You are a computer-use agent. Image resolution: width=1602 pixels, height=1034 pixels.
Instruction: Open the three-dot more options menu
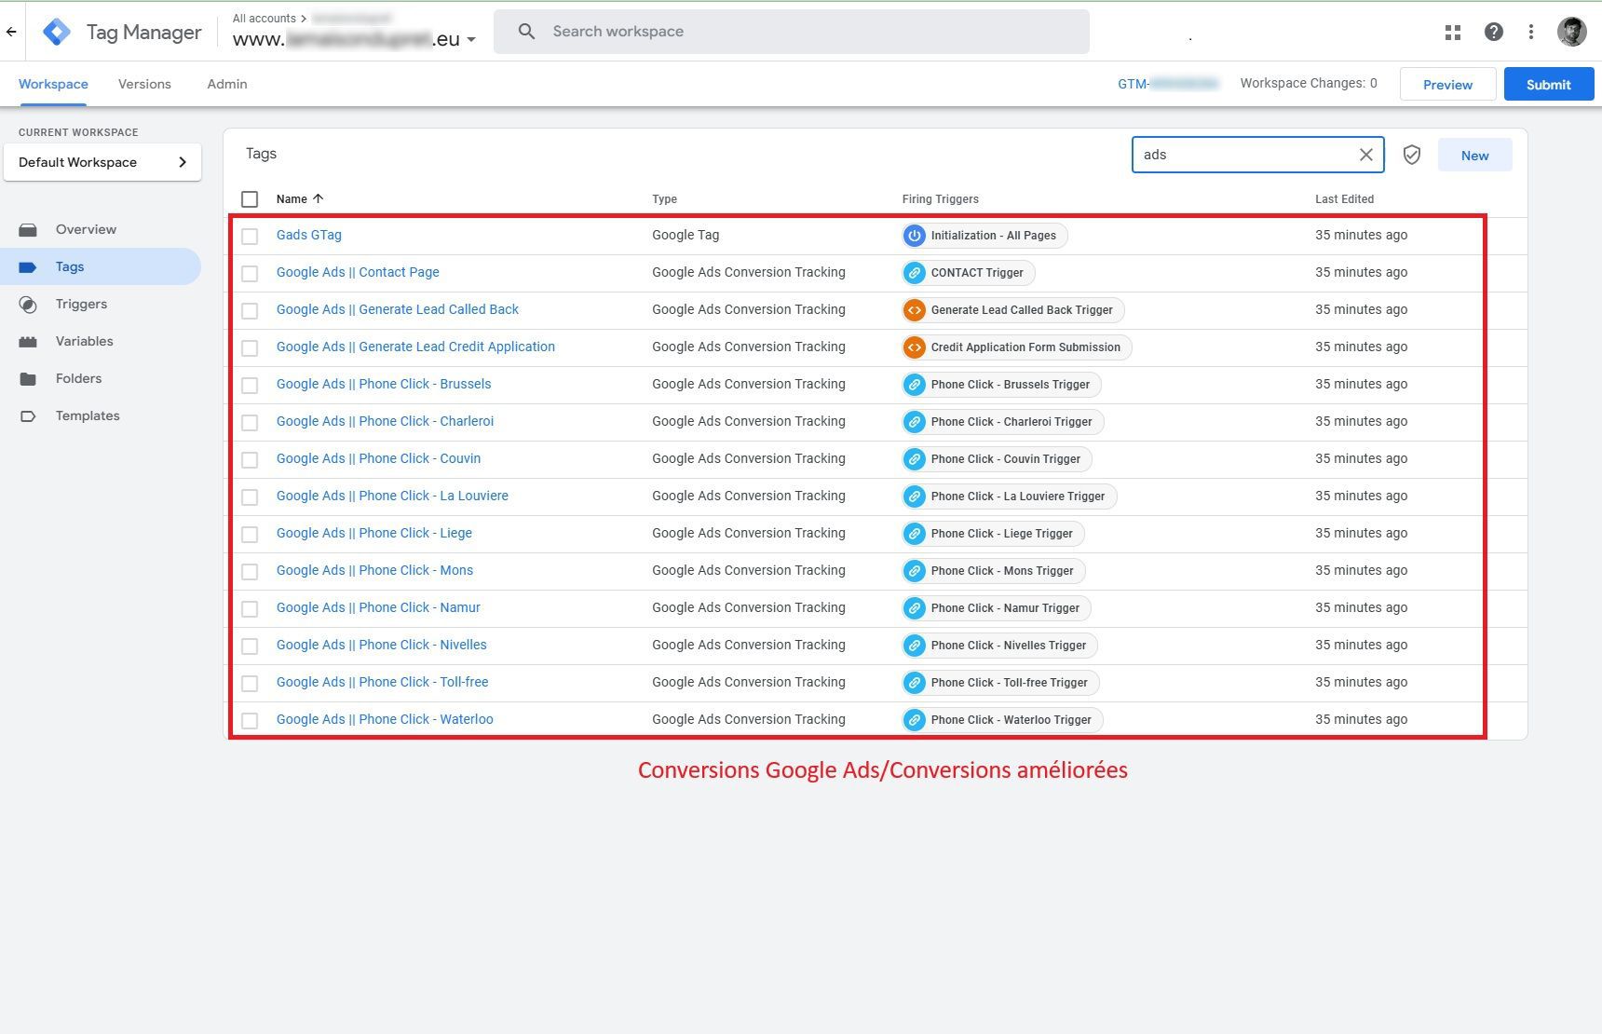(1530, 33)
